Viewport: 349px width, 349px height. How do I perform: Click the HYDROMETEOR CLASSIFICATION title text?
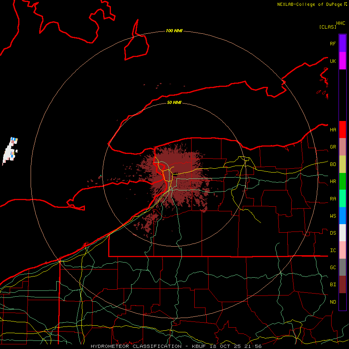point(136,346)
